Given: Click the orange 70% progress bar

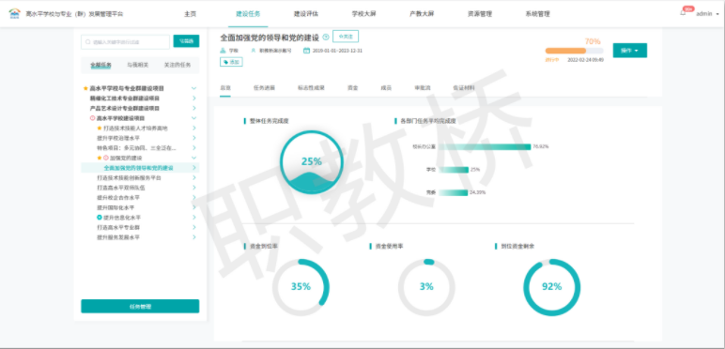Looking at the screenshot, I should tap(574, 51).
